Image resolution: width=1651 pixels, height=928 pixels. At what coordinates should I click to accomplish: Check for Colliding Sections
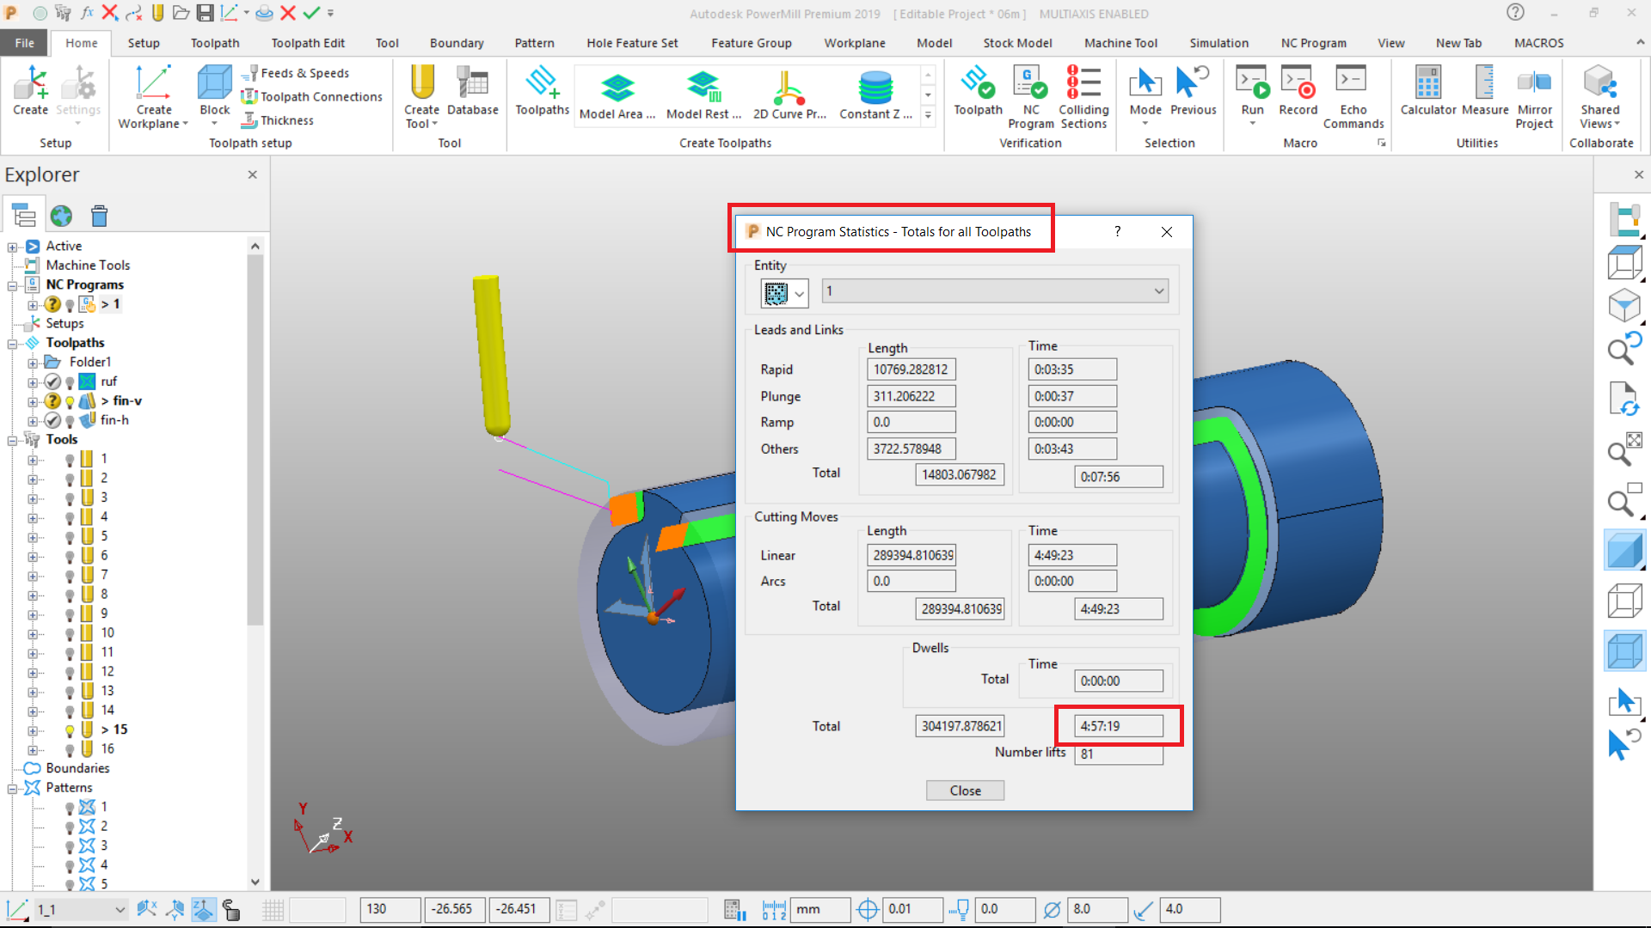[1083, 95]
